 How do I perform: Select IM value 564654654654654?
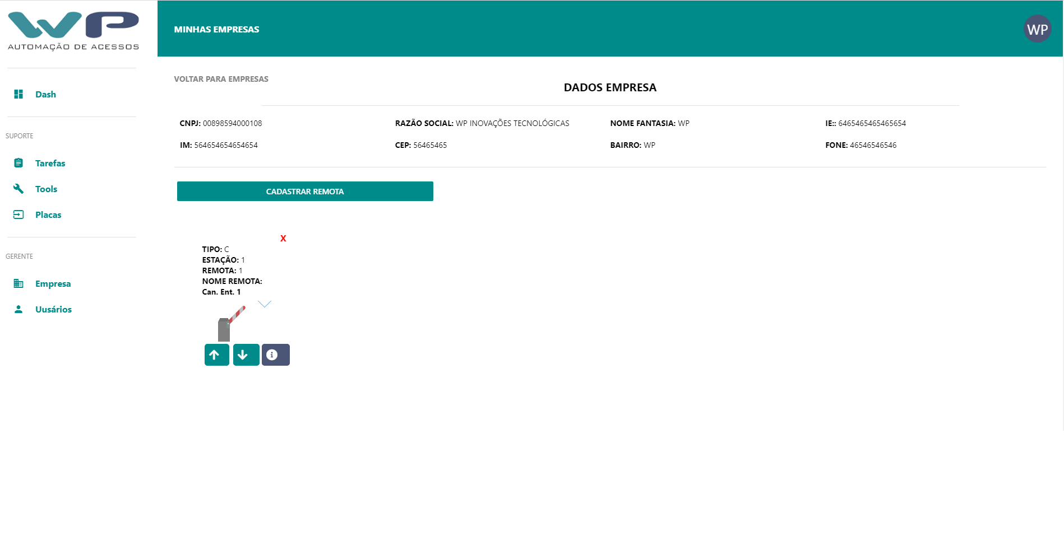(x=226, y=145)
